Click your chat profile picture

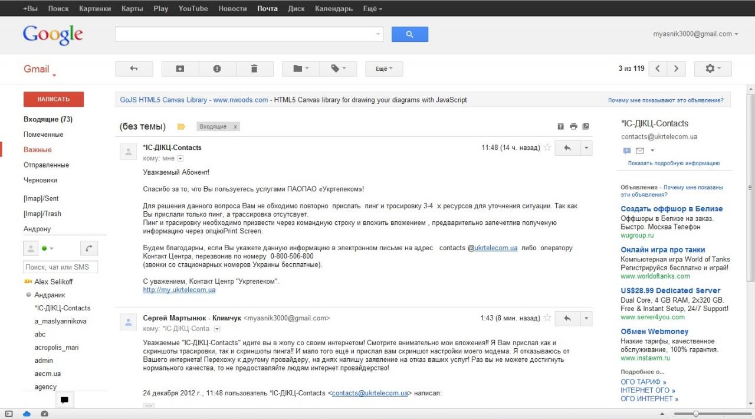click(x=31, y=248)
